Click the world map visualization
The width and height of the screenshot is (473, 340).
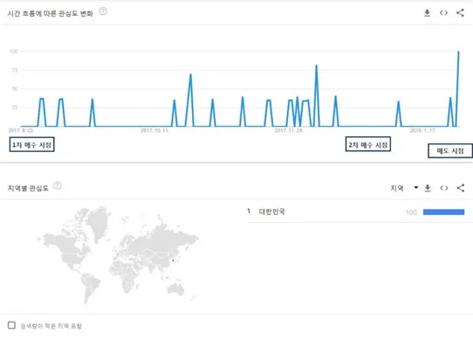pyautogui.click(x=118, y=254)
